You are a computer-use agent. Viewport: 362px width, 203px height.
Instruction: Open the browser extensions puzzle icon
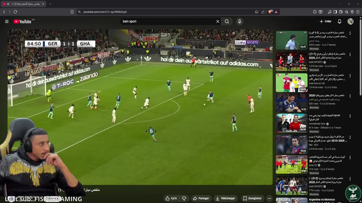tap(315, 12)
